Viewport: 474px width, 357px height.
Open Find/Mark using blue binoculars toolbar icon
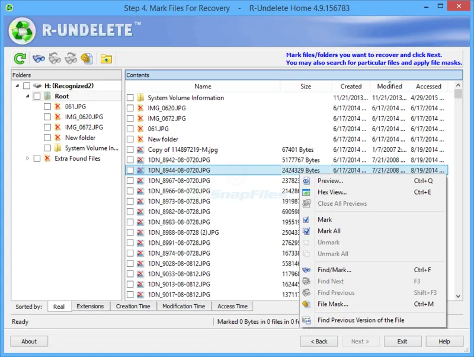coord(39,59)
